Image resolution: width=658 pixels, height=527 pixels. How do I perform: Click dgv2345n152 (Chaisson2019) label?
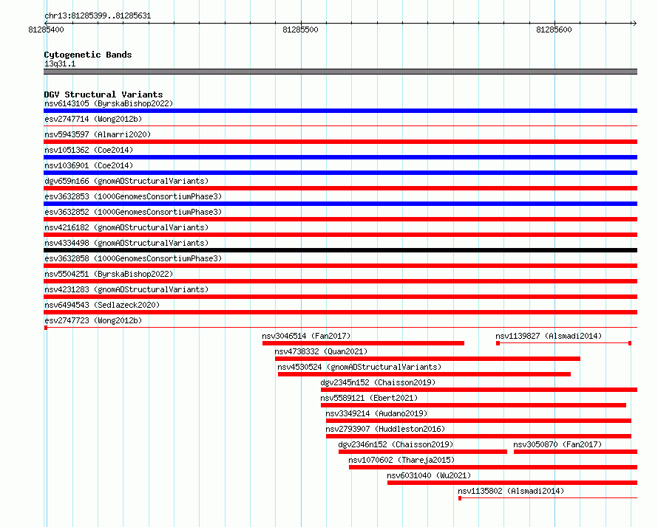pos(378,382)
